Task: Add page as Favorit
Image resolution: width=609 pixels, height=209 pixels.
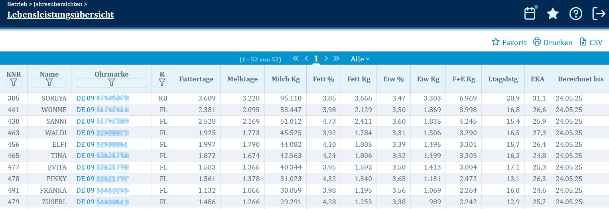Action: [x=509, y=42]
